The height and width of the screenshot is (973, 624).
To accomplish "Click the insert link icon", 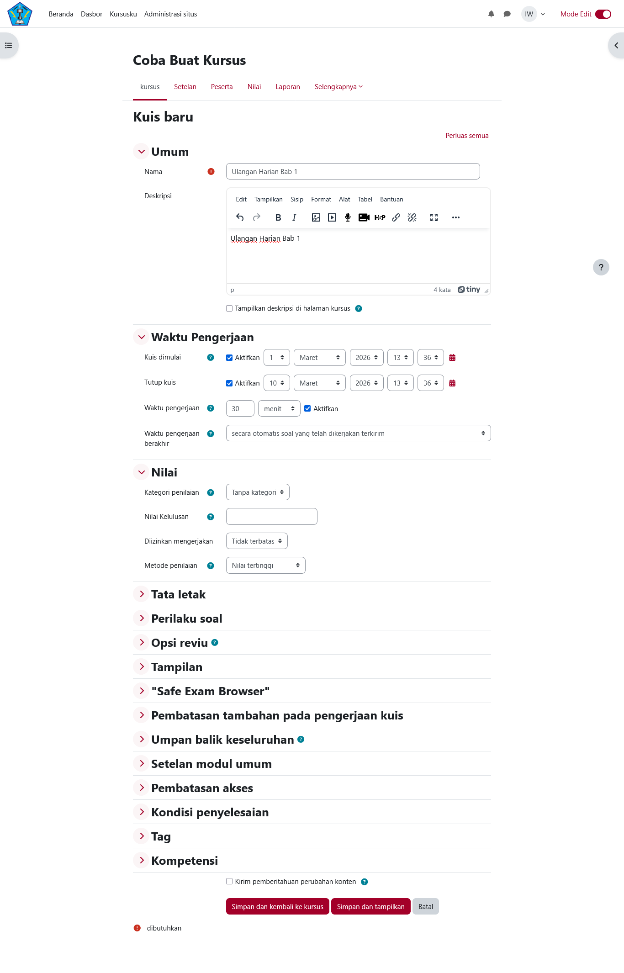I will (396, 217).
